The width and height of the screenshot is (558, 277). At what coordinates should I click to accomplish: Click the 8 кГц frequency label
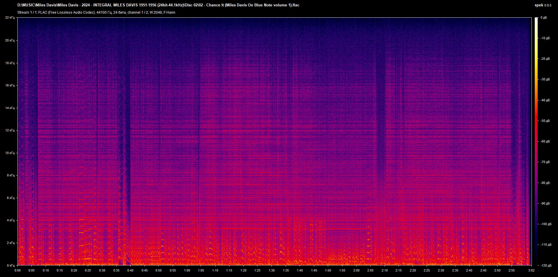click(x=11, y=175)
